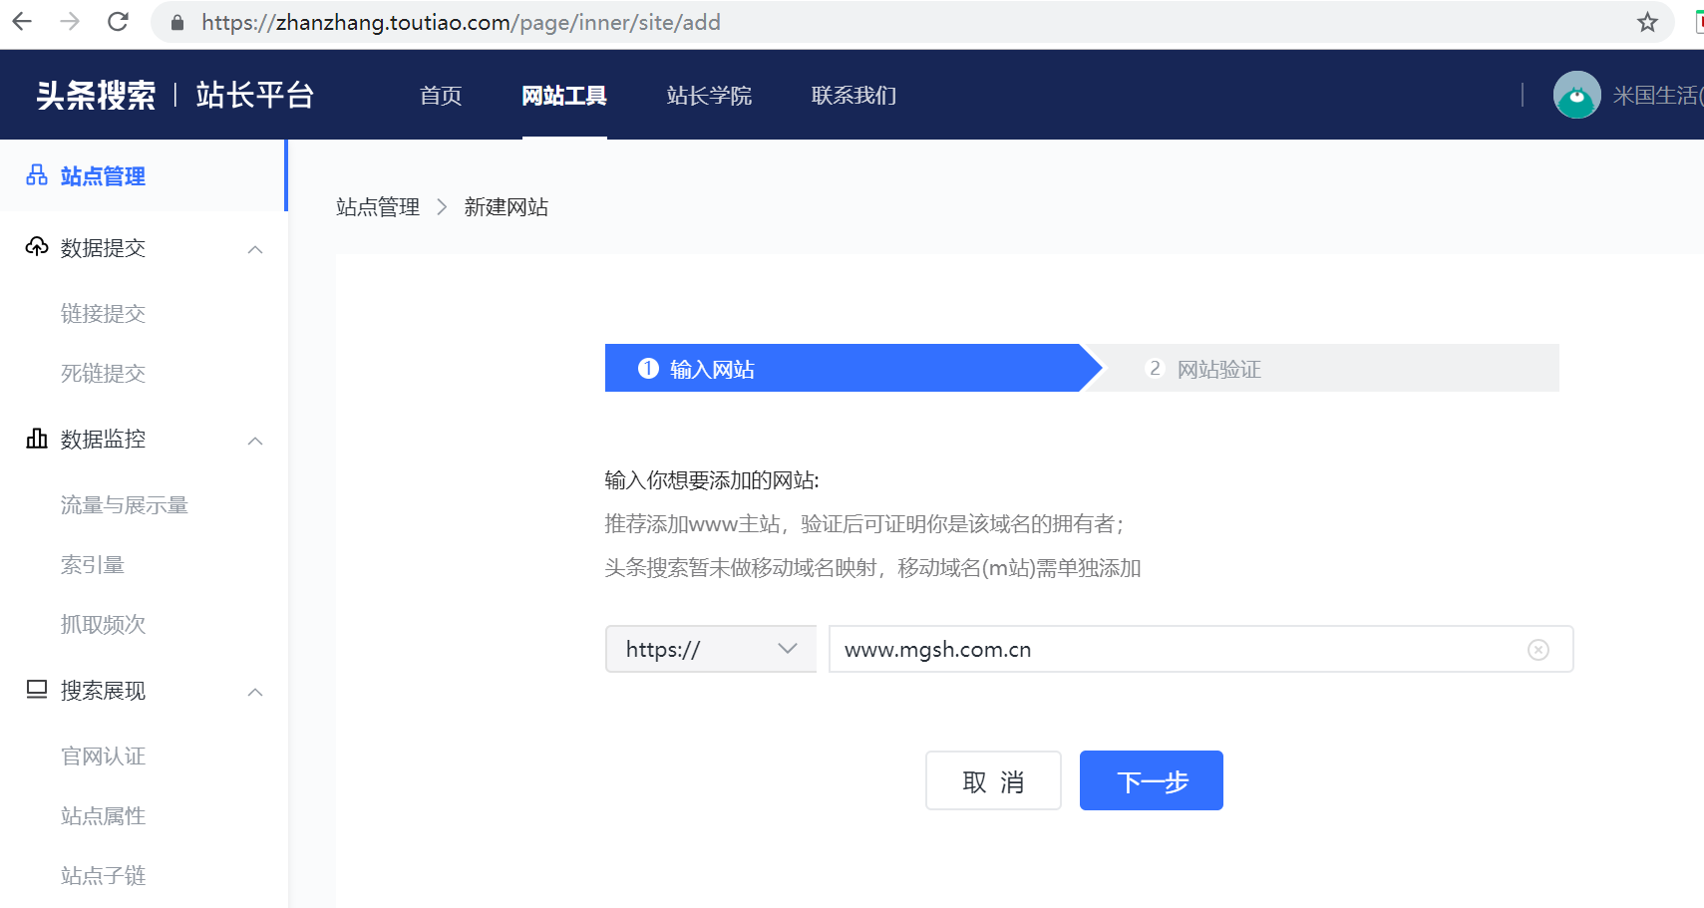Click the website domain input field
Image resolution: width=1704 pixels, height=908 pixels.
(1177, 650)
